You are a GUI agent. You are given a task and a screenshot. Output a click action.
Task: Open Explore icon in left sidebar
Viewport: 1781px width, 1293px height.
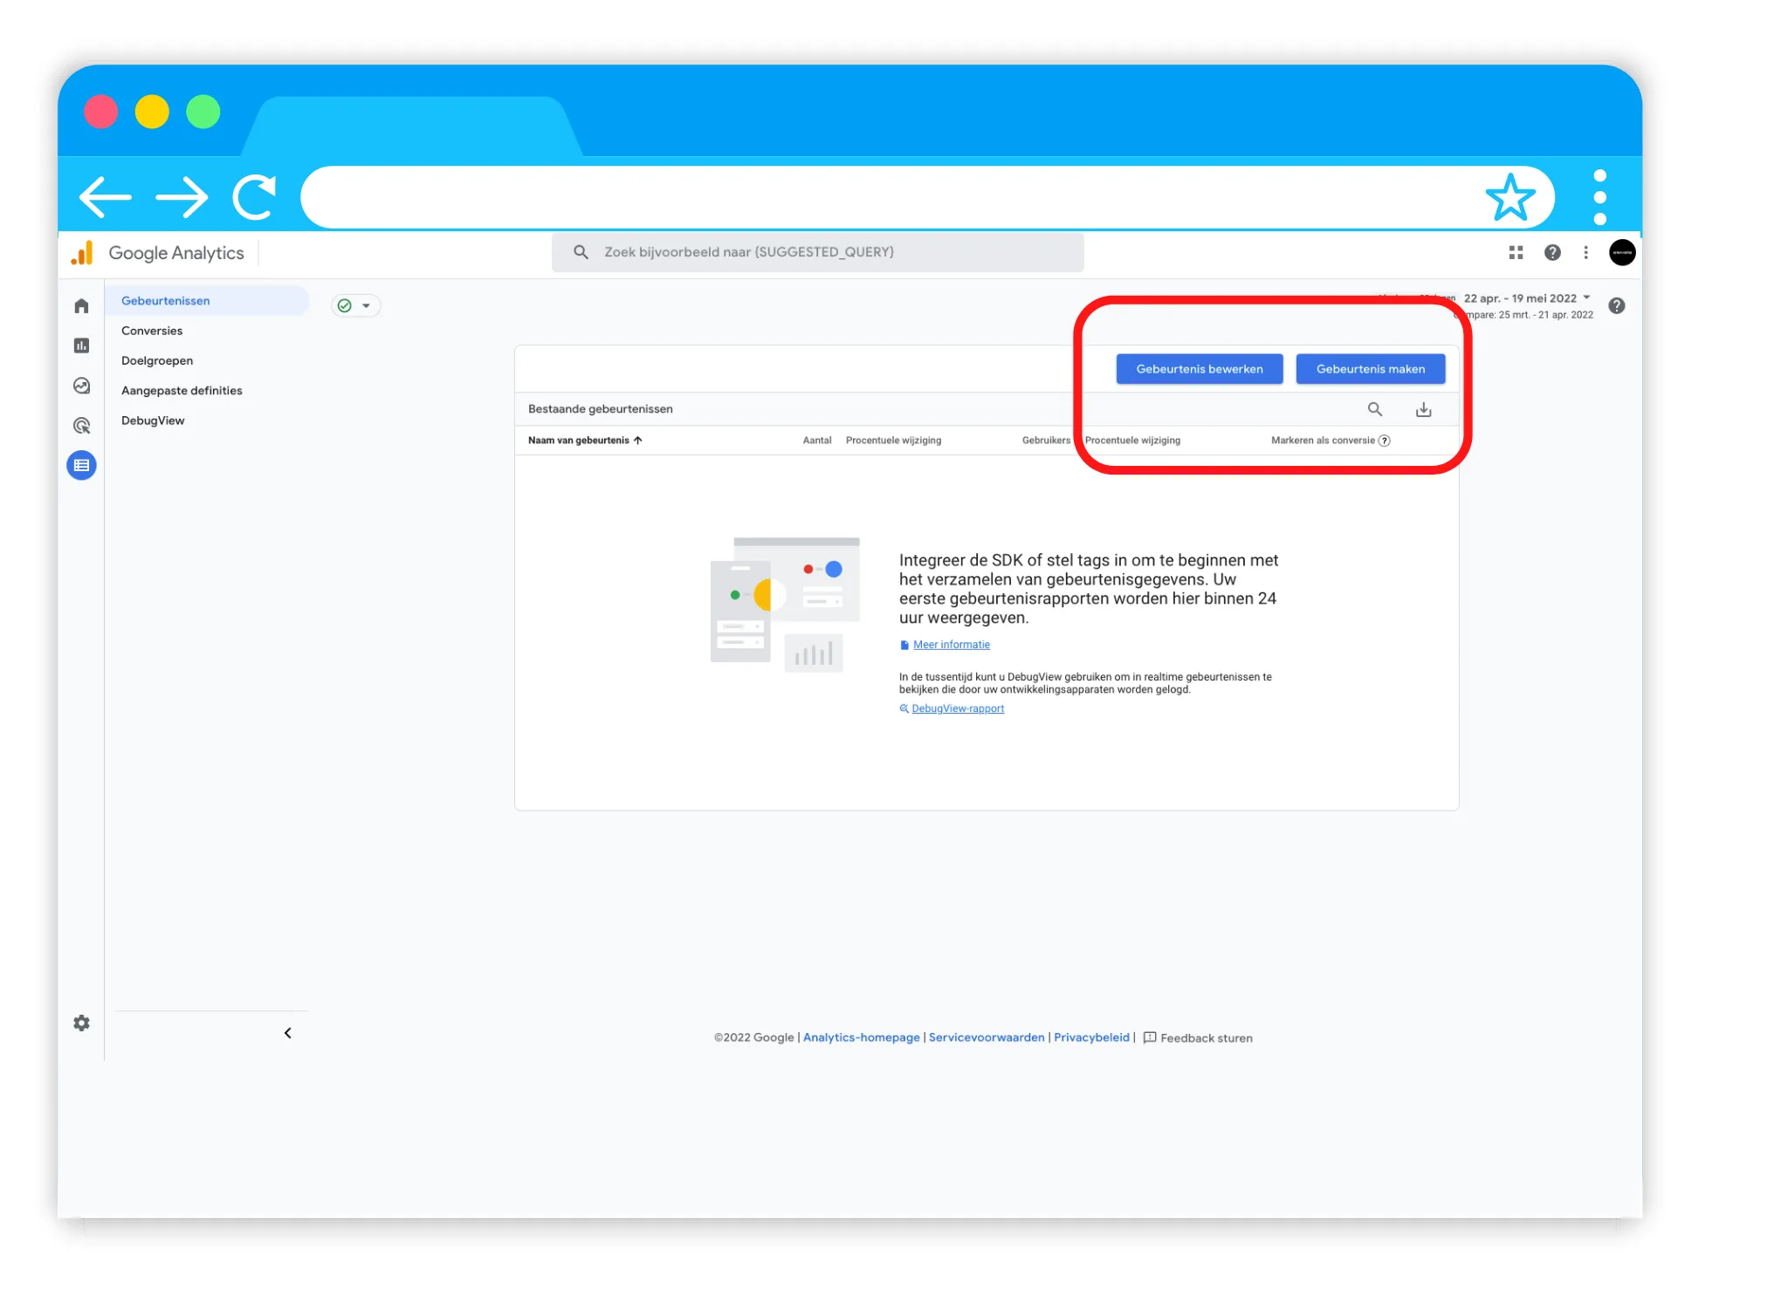click(x=81, y=386)
